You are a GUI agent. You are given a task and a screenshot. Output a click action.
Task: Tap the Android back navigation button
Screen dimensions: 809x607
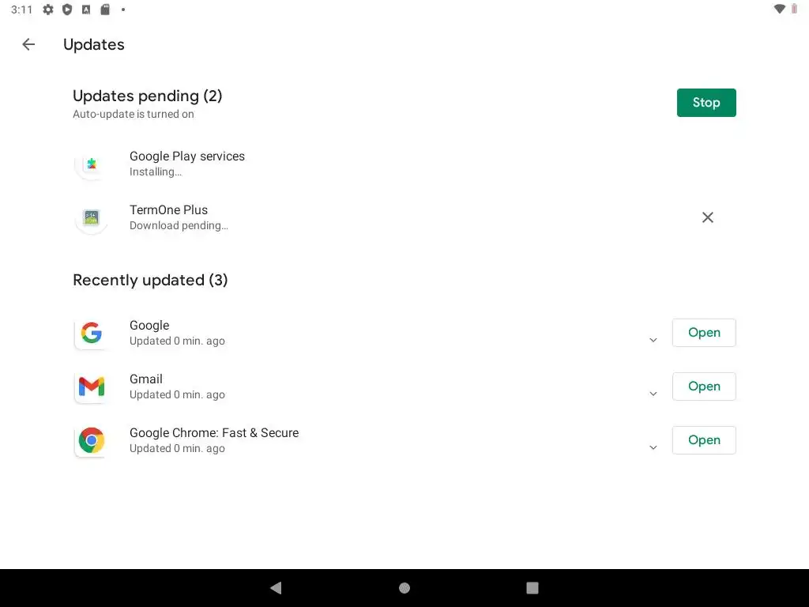276,587
